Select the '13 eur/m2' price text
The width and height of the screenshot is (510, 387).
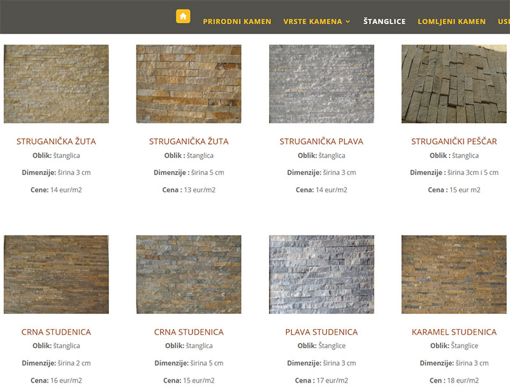200,190
